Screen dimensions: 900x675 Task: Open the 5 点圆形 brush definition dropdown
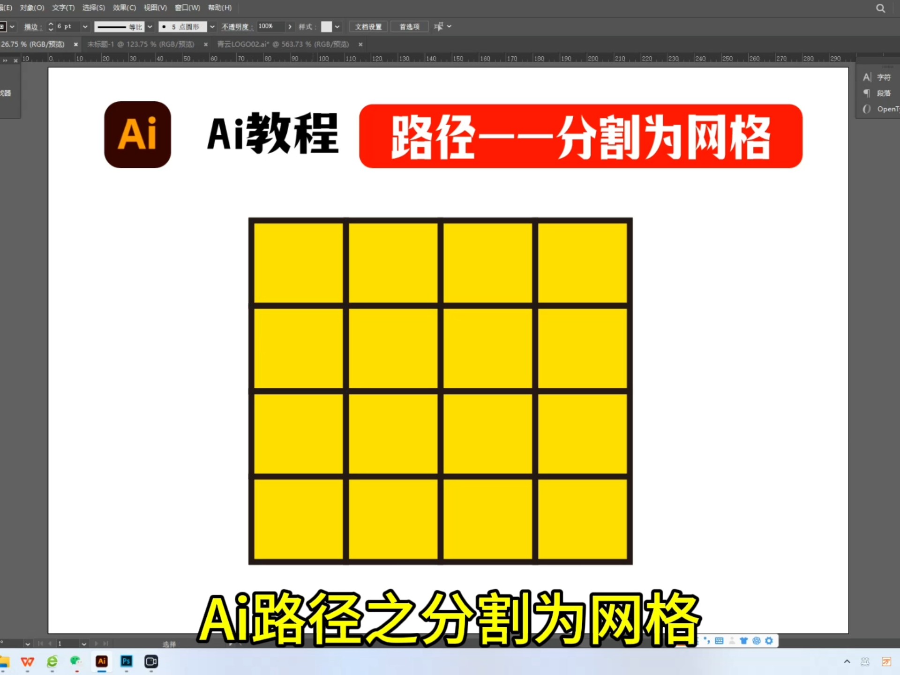tap(212, 27)
